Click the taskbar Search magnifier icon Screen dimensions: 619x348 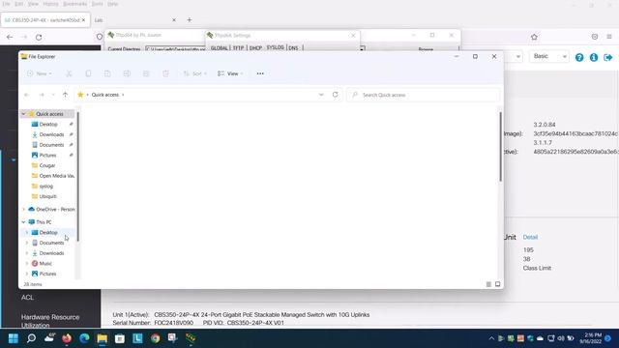click(x=31, y=338)
